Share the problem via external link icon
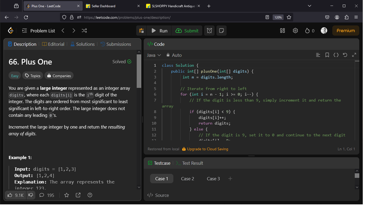Screen dimensions: 366x210 (x=78, y=195)
